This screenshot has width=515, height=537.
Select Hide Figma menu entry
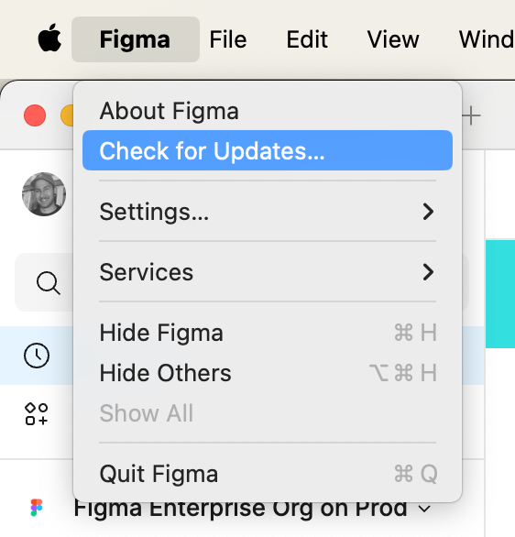pyautogui.click(x=268, y=333)
